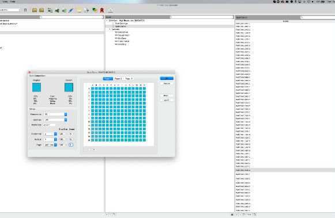
Task: Click the trash can toolbar icon
Action: point(25,10)
